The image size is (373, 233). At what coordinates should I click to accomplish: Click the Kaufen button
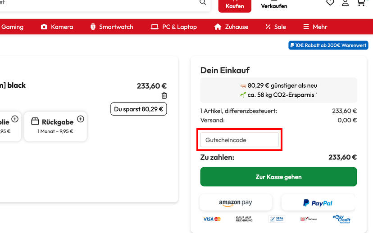pos(235,6)
